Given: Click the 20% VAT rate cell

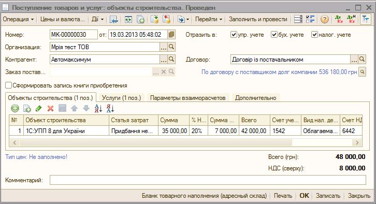Looking at the screenshot, I should tap(198, 131).
